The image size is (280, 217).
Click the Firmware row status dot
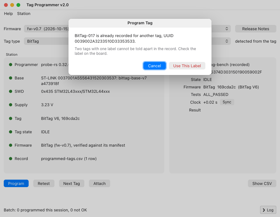tap(11, 145)
